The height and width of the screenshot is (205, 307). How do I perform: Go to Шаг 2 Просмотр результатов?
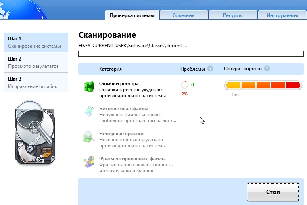pyautogui.click(x=36, y=62)
